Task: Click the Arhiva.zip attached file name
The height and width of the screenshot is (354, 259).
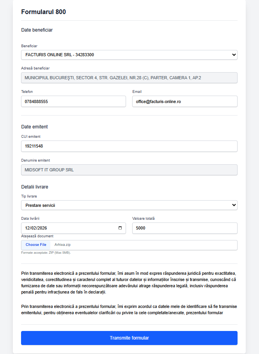Action: [x=62, y=245]
